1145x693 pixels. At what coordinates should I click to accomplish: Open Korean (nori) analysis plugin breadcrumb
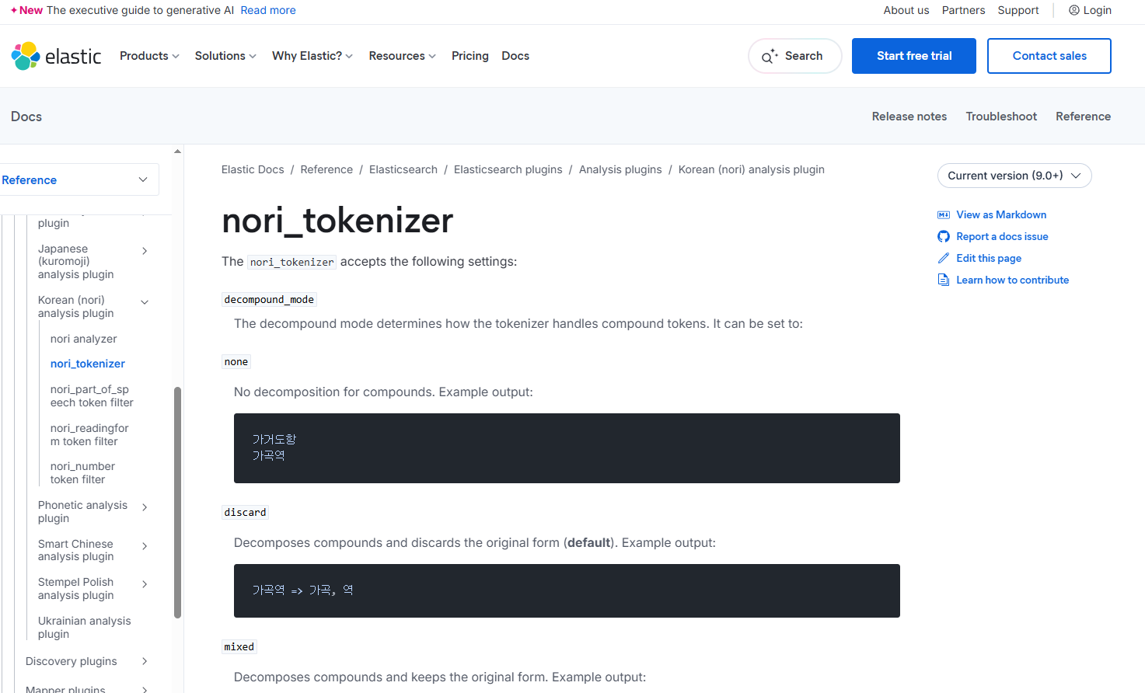coord(752,169)
